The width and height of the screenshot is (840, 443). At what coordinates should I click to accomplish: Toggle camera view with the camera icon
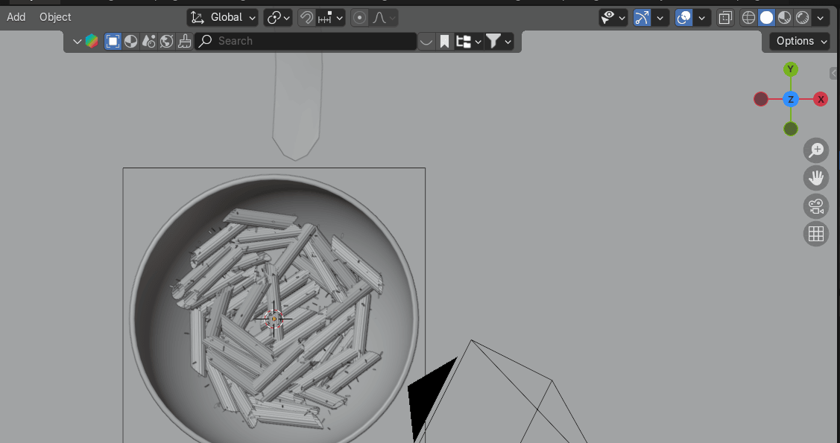[816, 206]
